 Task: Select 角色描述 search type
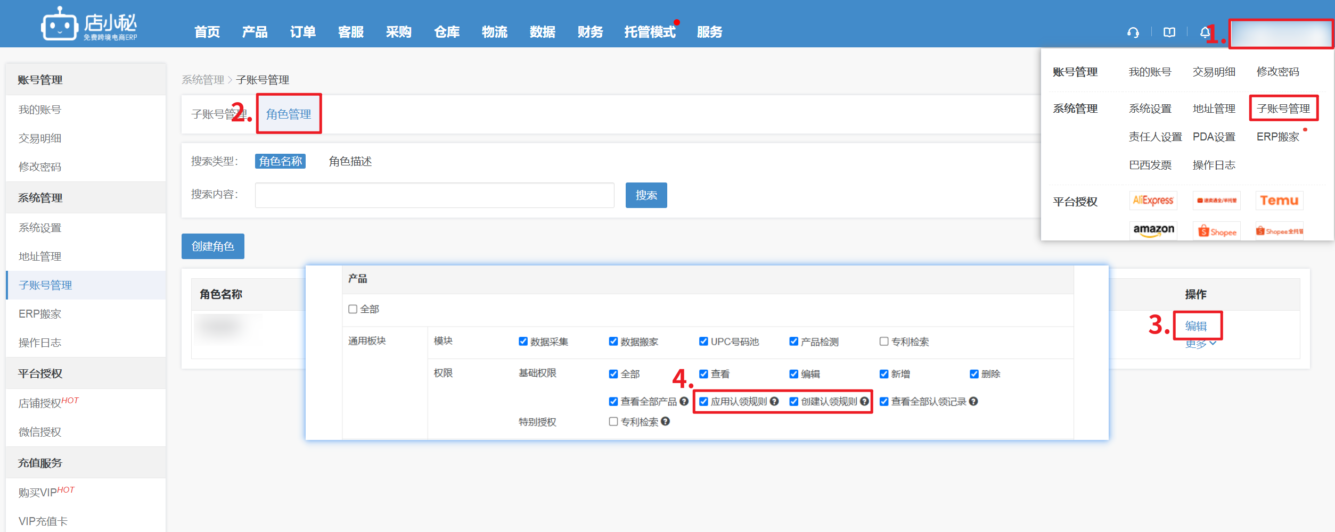(350, 161)
